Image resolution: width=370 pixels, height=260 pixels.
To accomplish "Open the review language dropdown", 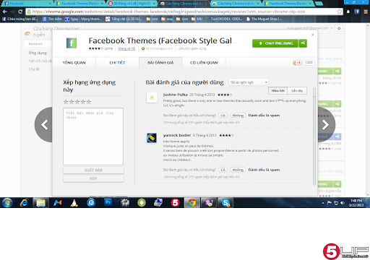I will click(x=249, y=82).
